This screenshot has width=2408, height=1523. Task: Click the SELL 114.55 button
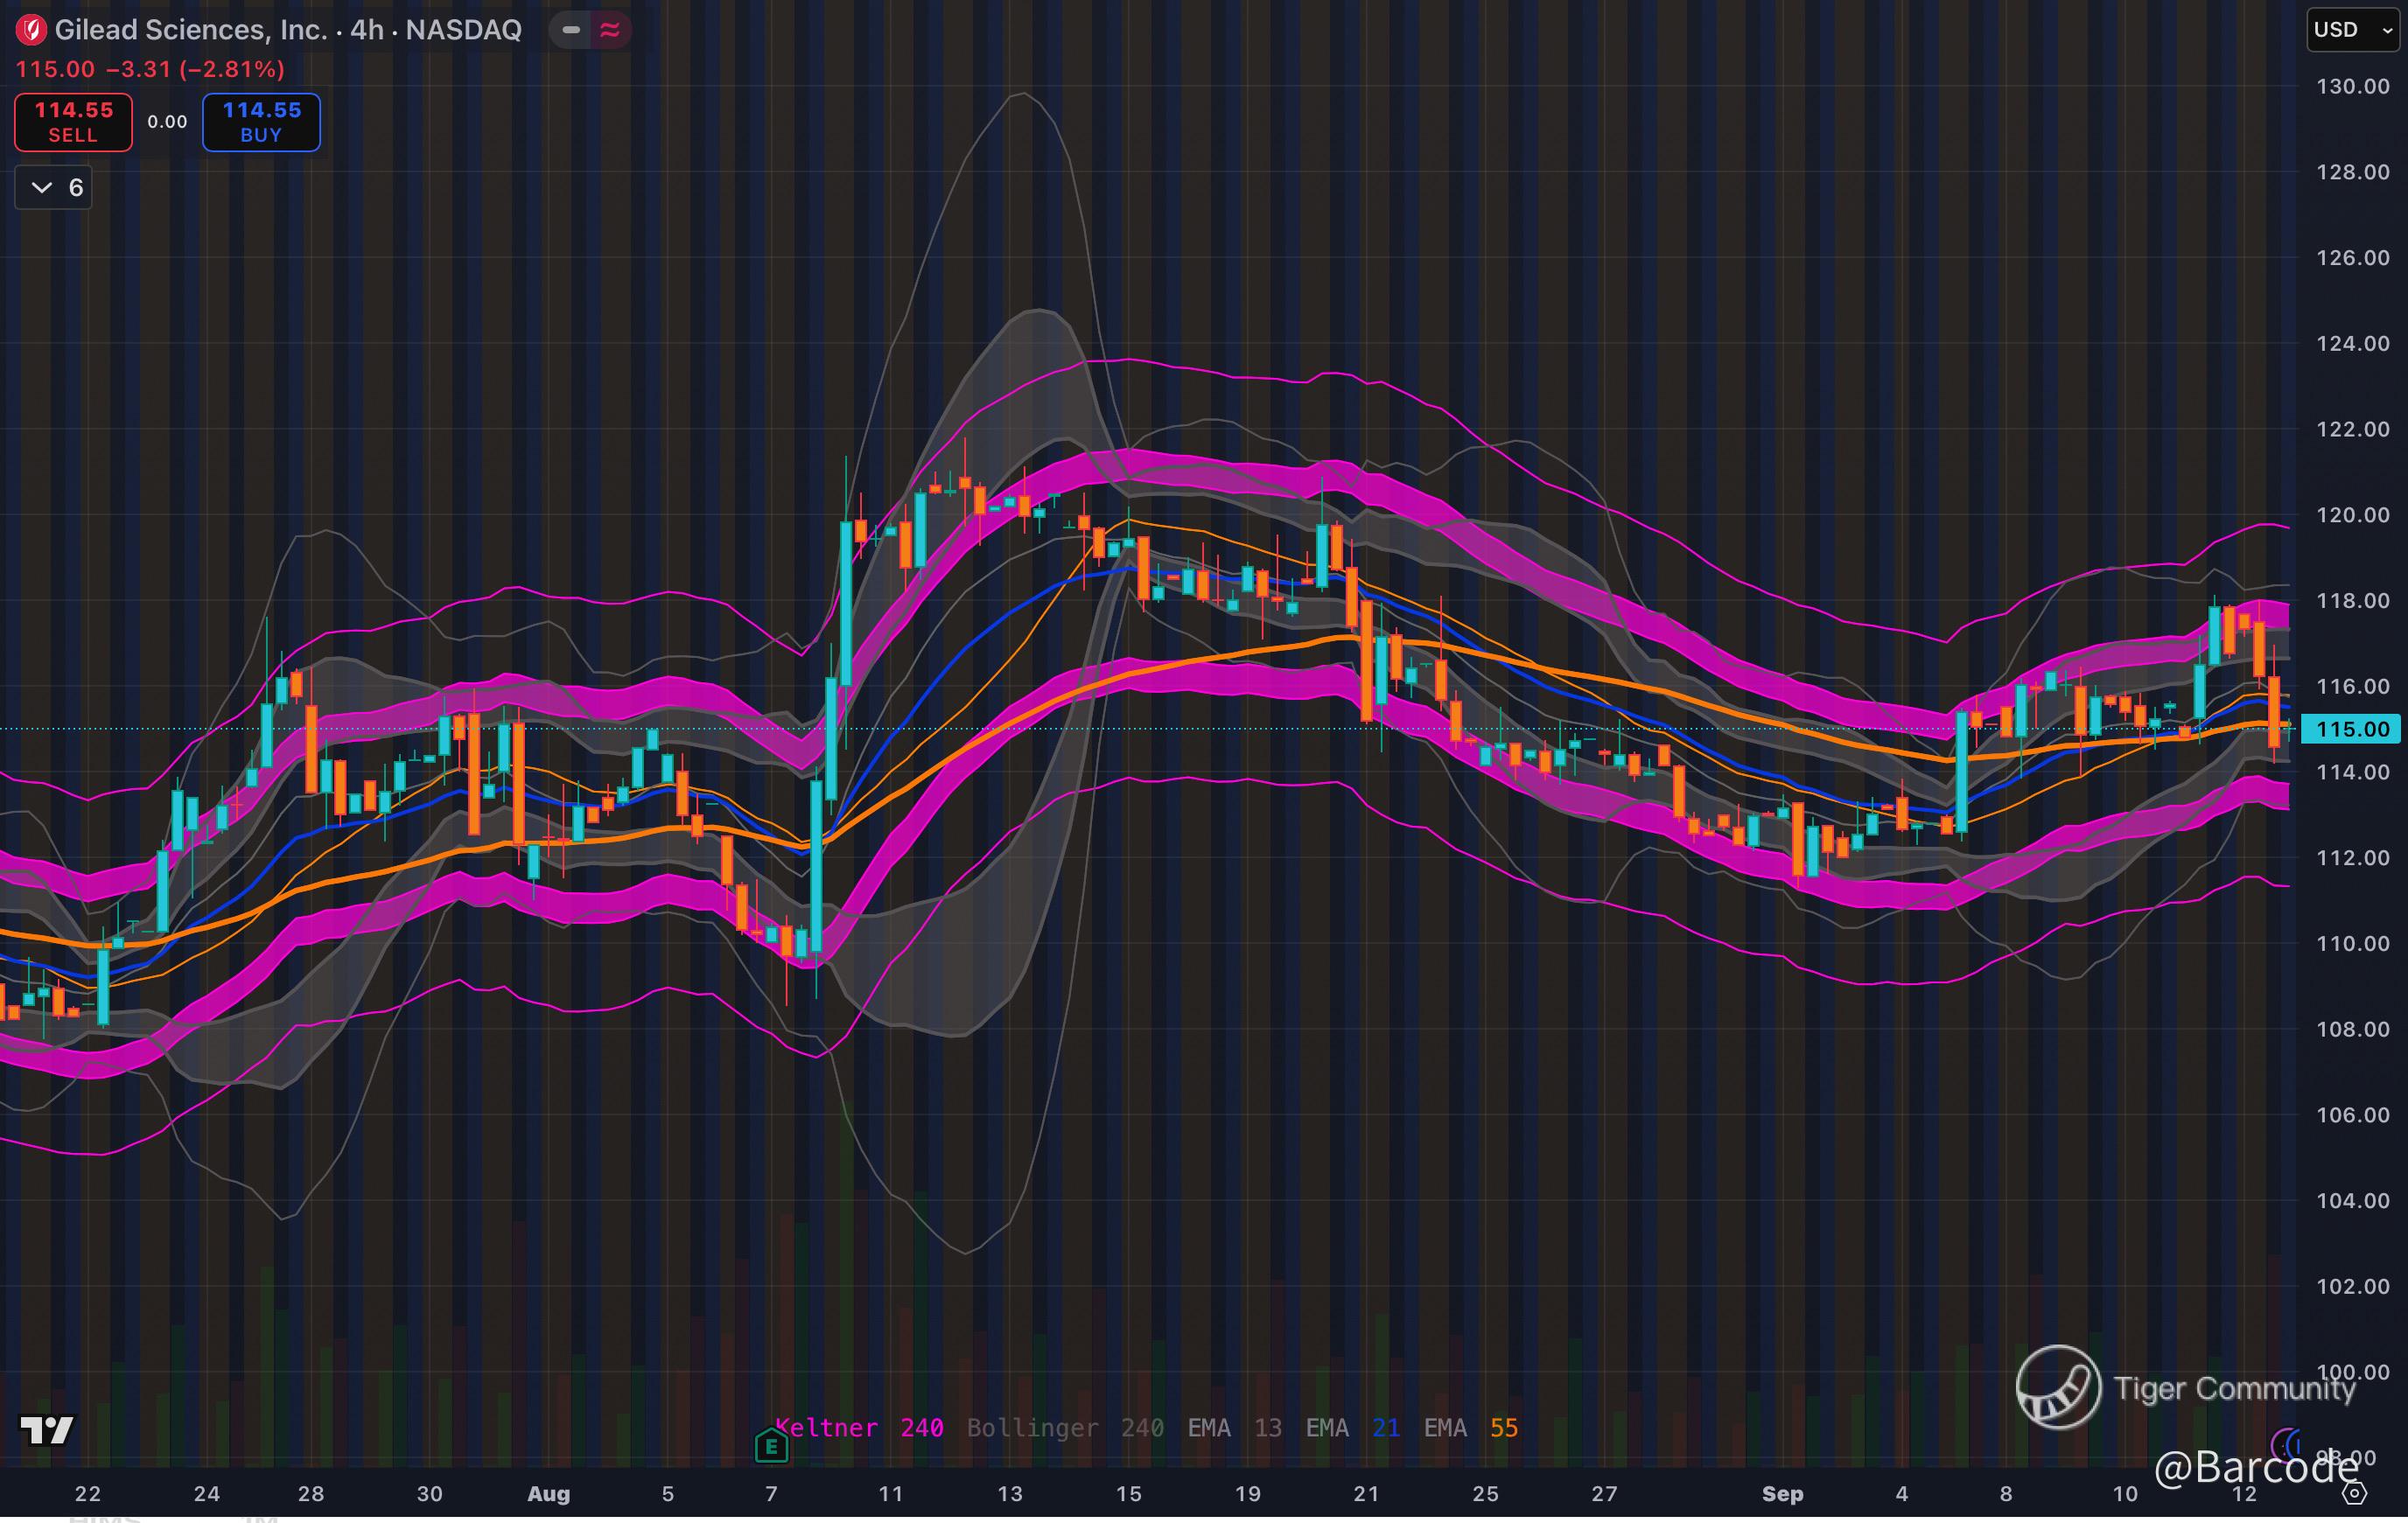tap(73, 122)
